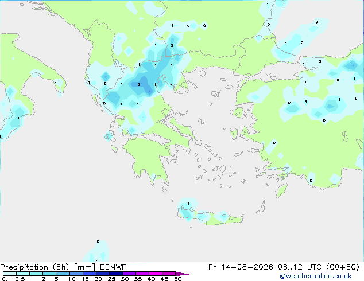Screen dimensions: 364x281
Task: Select the '(00+60)' forecast offset text
Action: [343, 267]
